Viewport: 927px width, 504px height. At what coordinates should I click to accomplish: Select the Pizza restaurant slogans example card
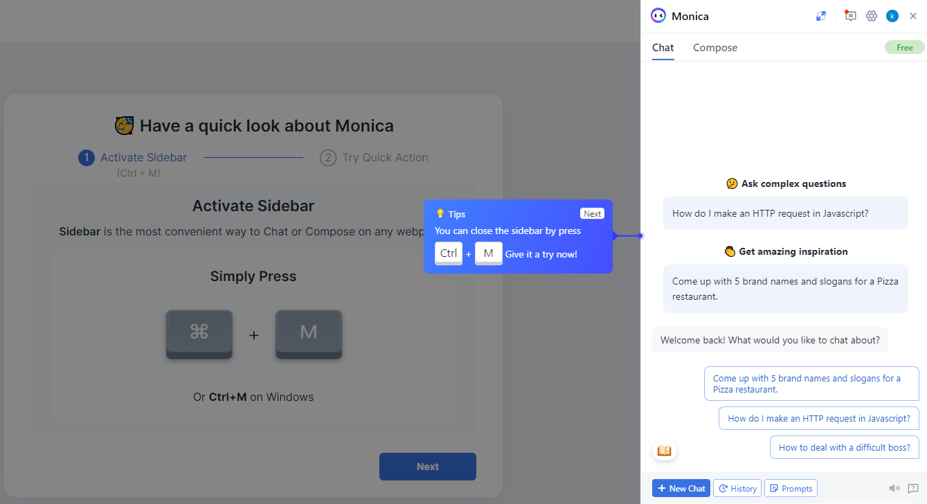click(786, 289)
